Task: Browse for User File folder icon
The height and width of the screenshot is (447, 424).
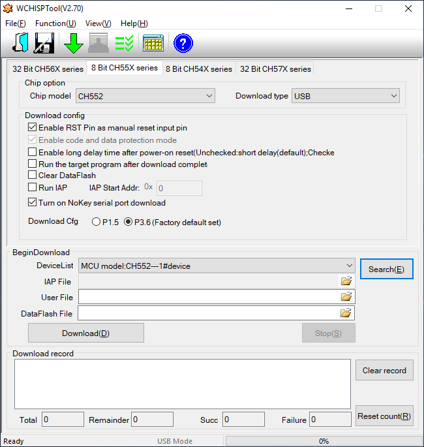Action: (x=346, y=297)
